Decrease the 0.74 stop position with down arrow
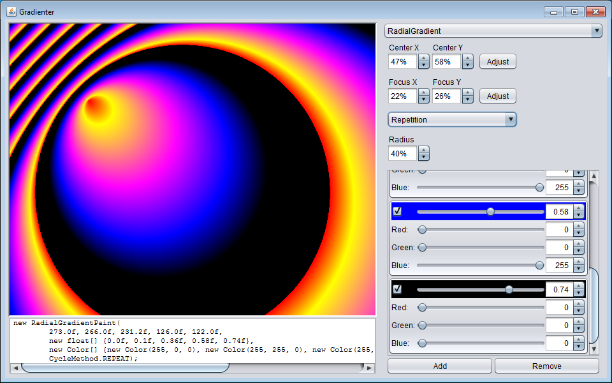The height and width of the screenshot is (383, 612). (x=579, y=293)
